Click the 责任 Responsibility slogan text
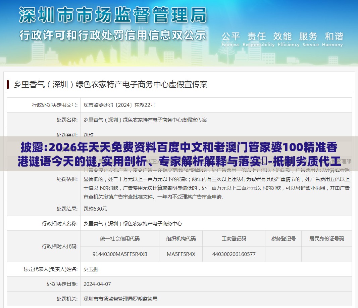 [x=258, y=39]
